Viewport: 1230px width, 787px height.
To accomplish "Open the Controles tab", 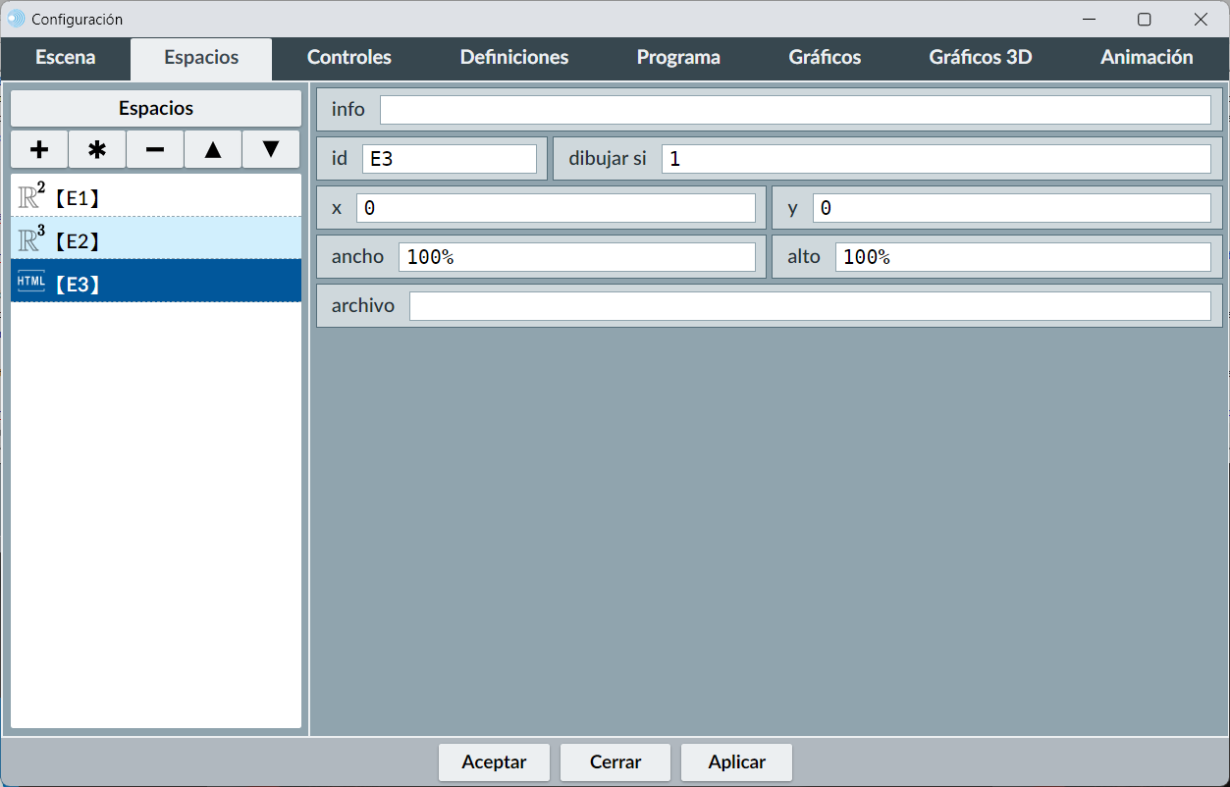I will [349, 57].
